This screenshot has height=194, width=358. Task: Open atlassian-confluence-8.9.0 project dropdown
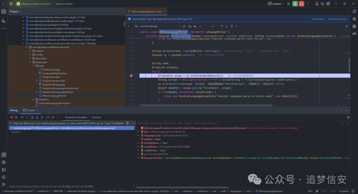[34, 4]
